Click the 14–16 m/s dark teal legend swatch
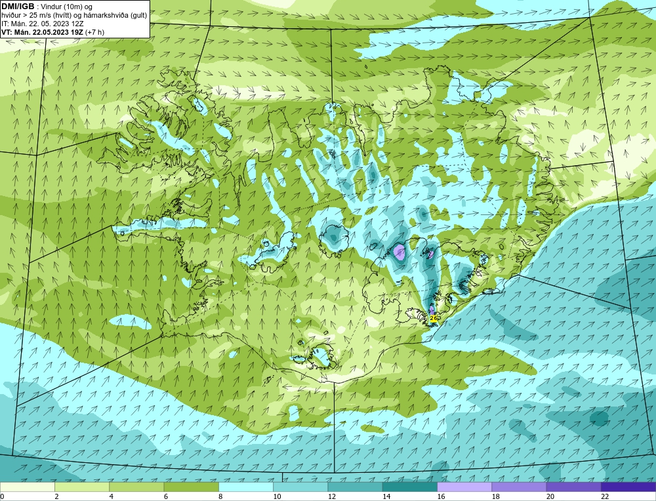This screenshot has height=501, width=656. 409,487
